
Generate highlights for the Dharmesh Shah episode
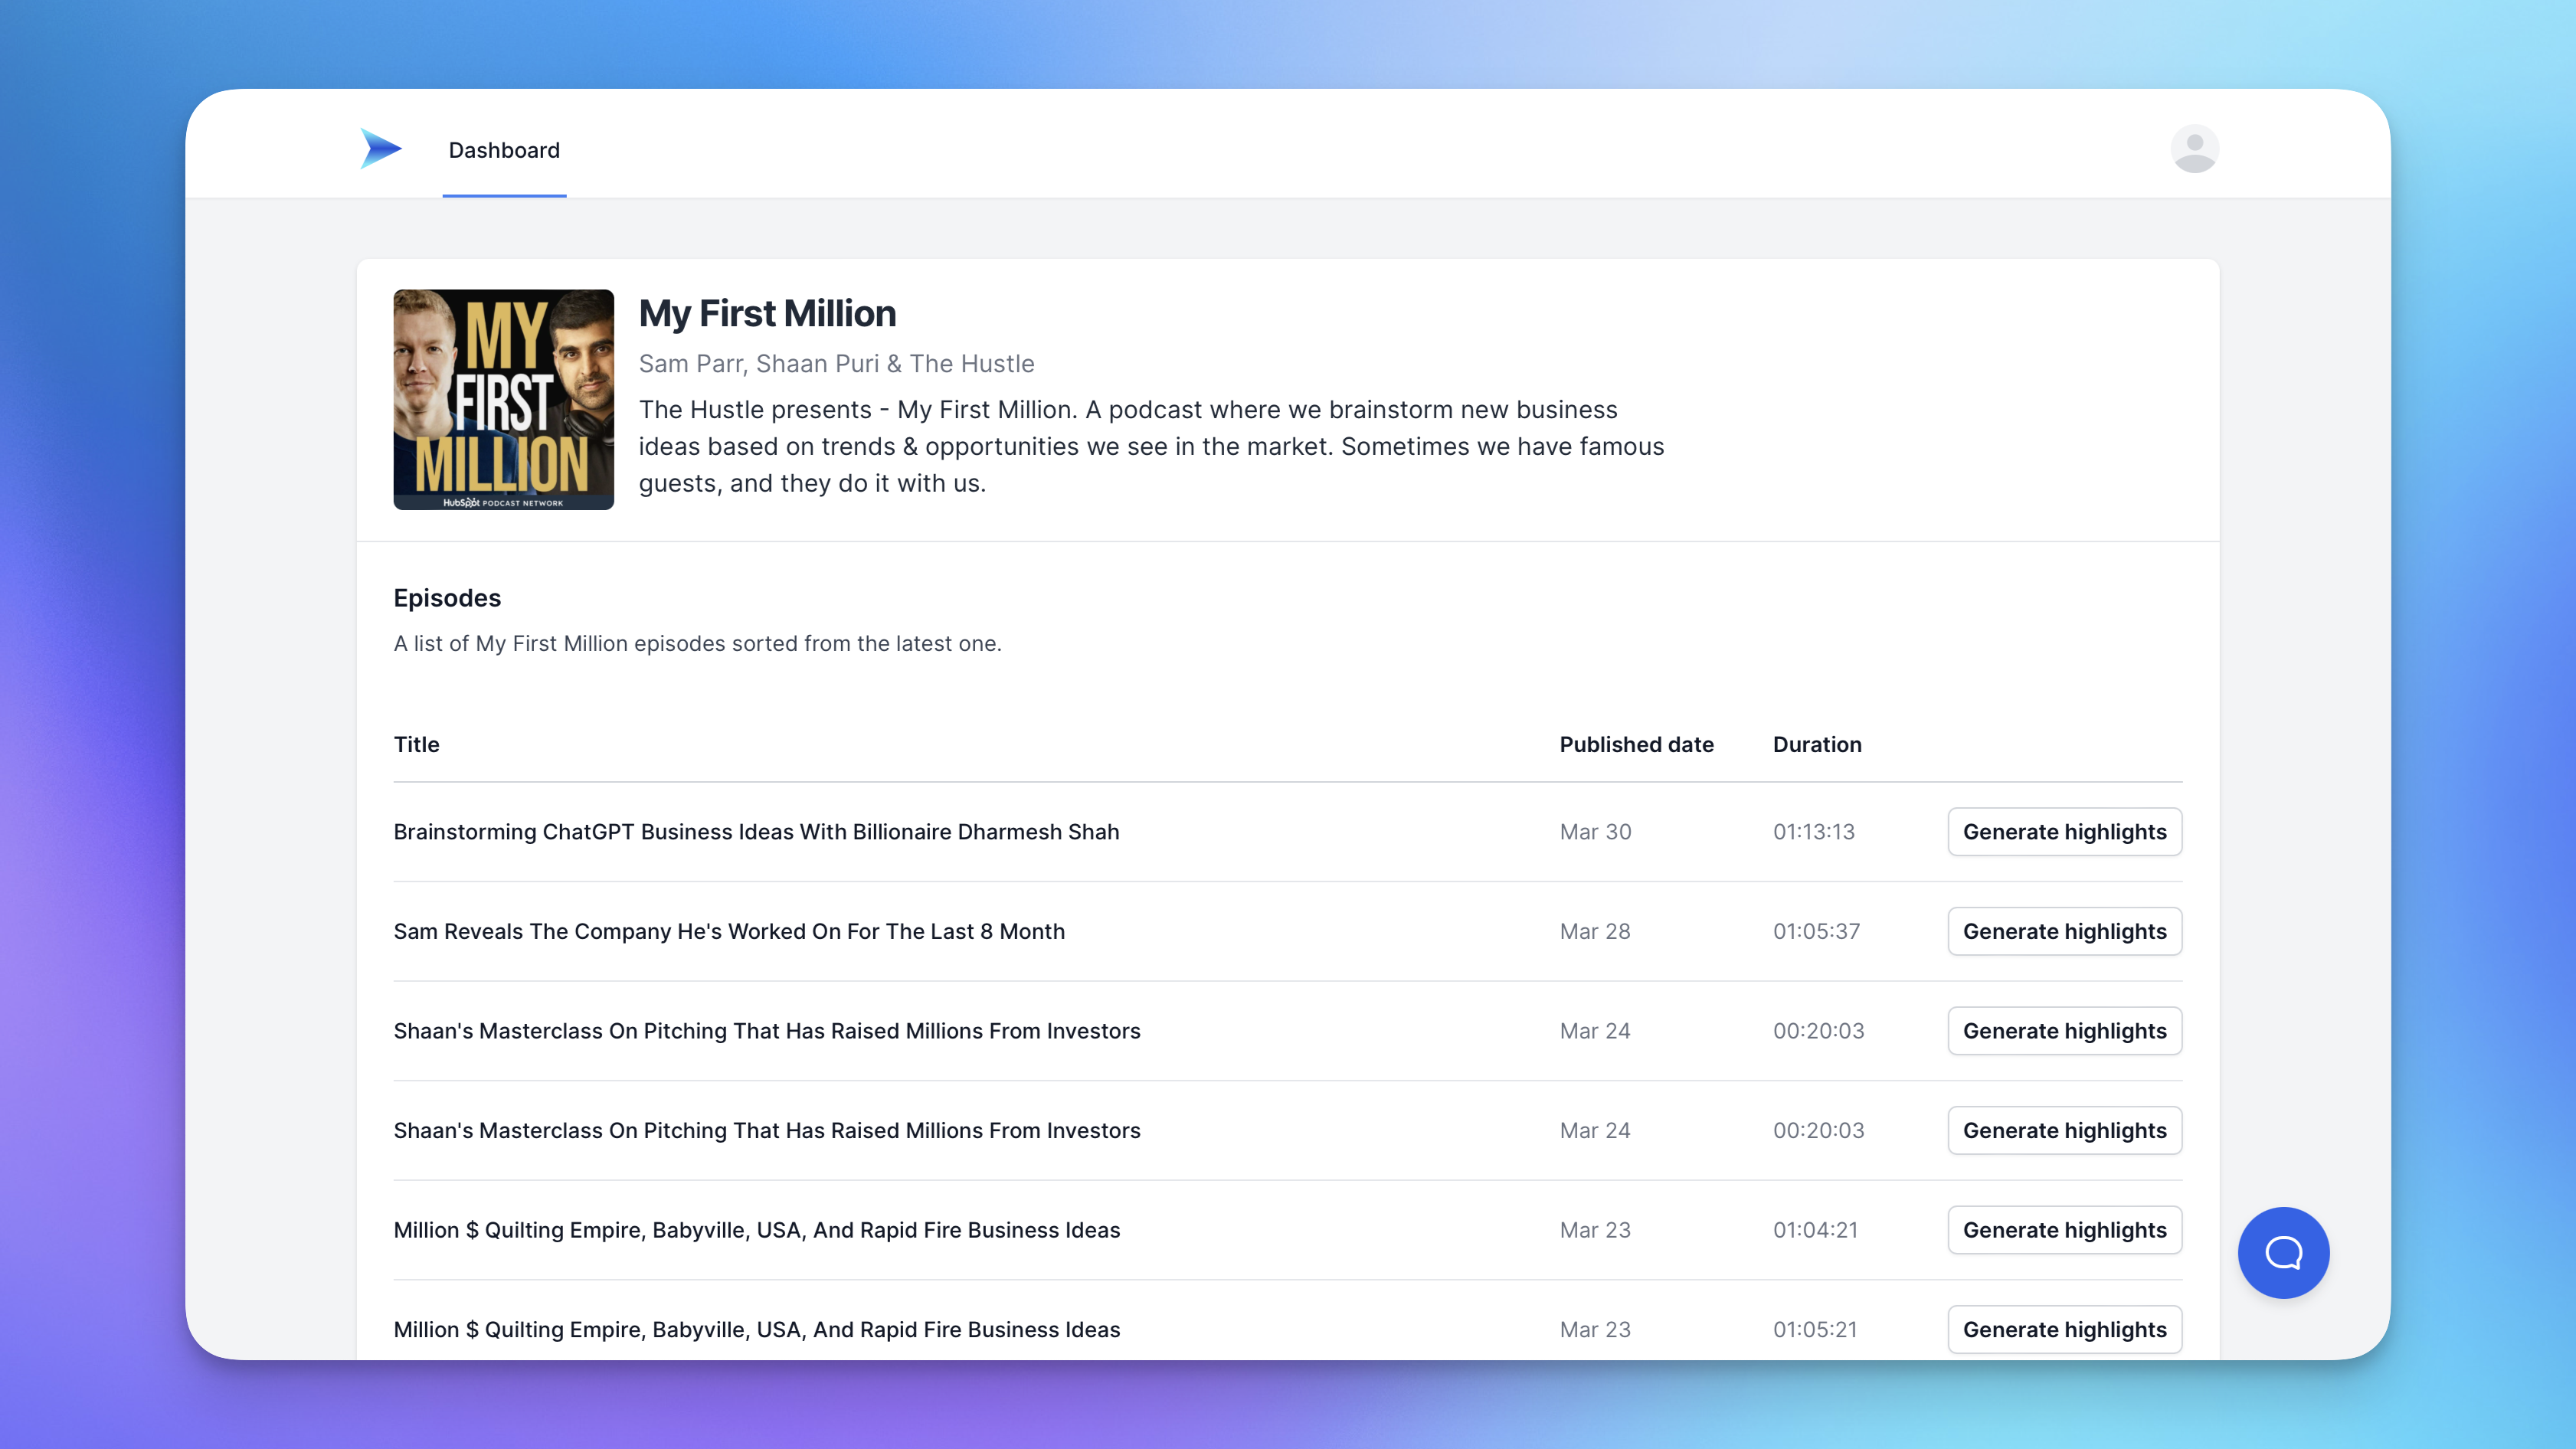pos(2064,832)
